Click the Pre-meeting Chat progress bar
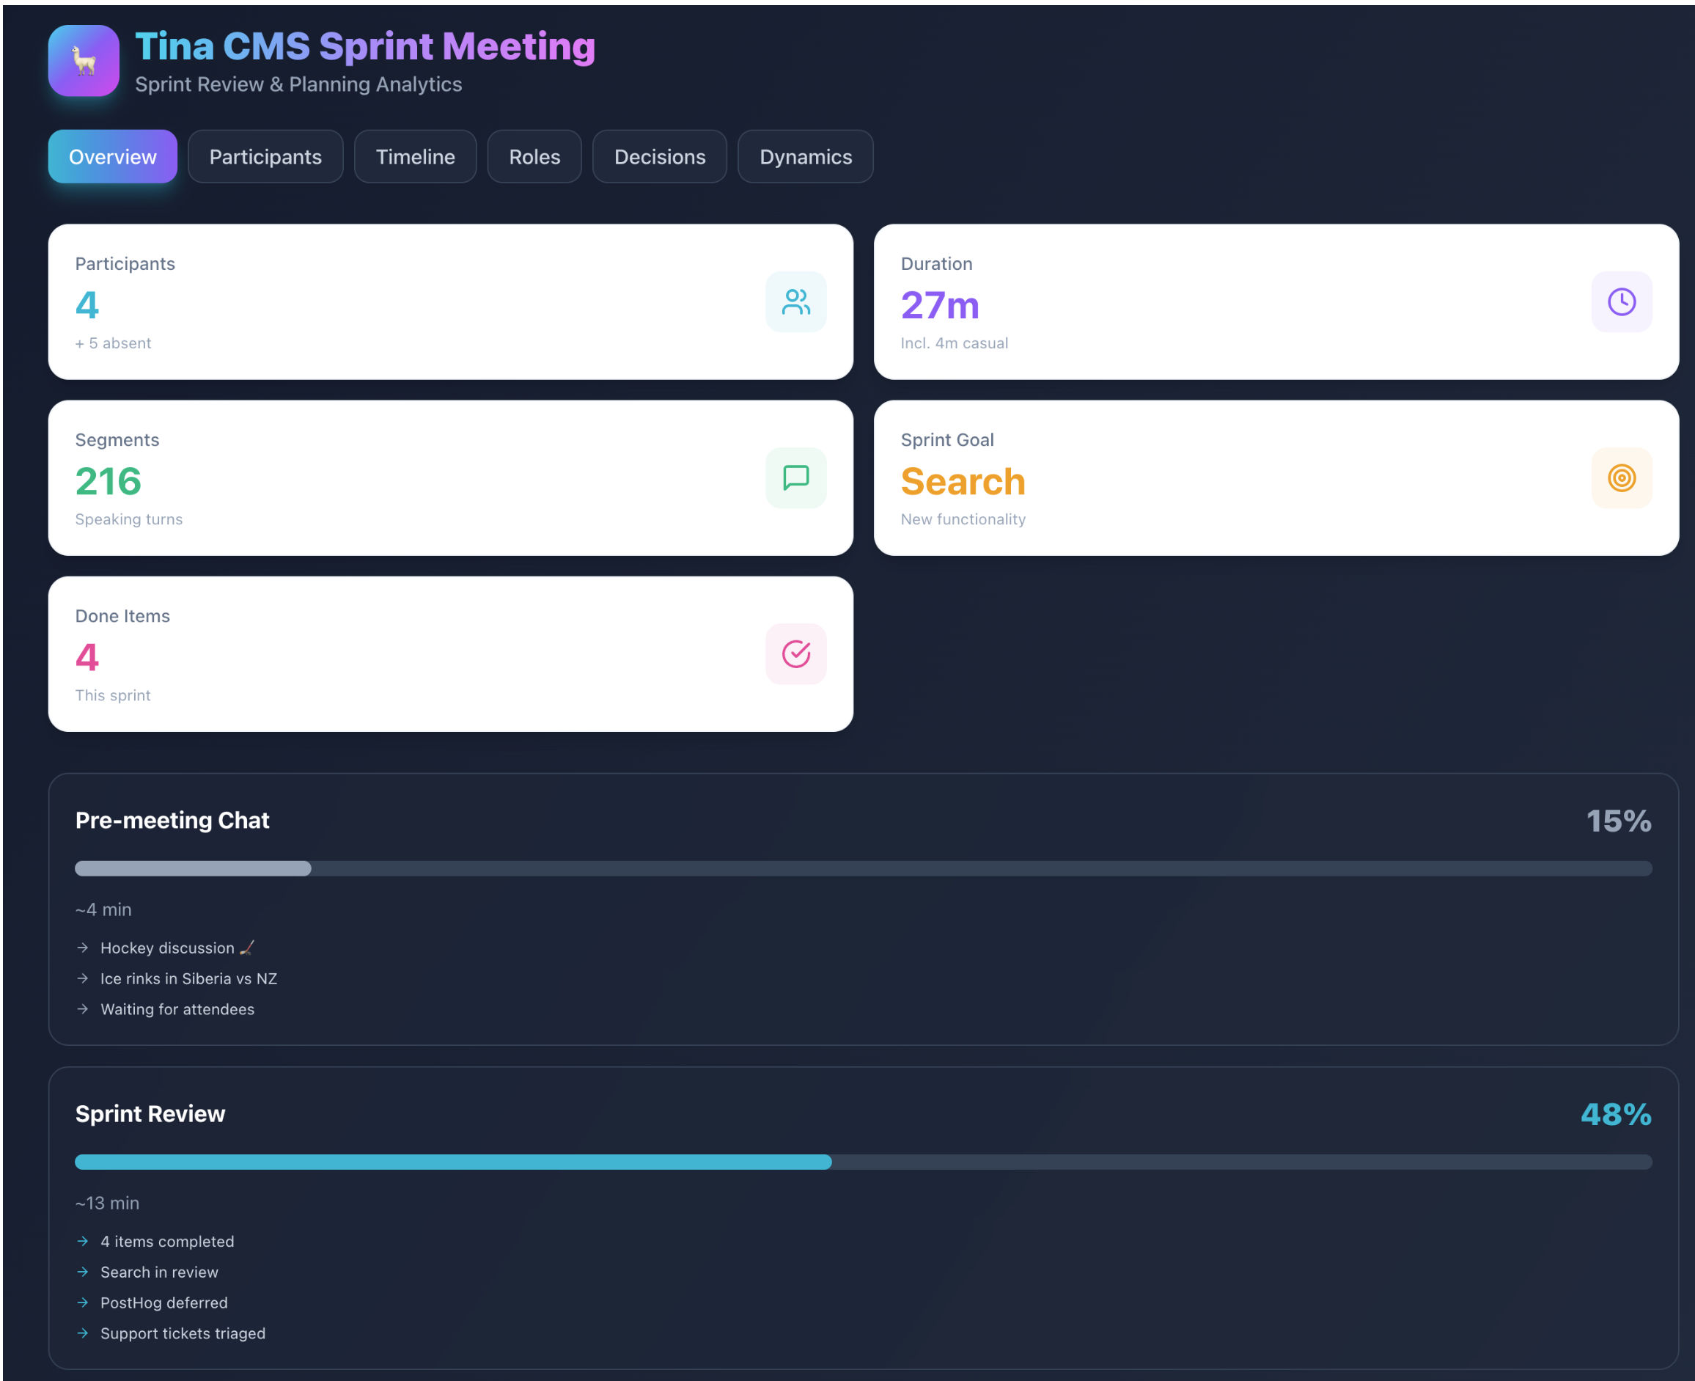 click(x=864, y=868)
